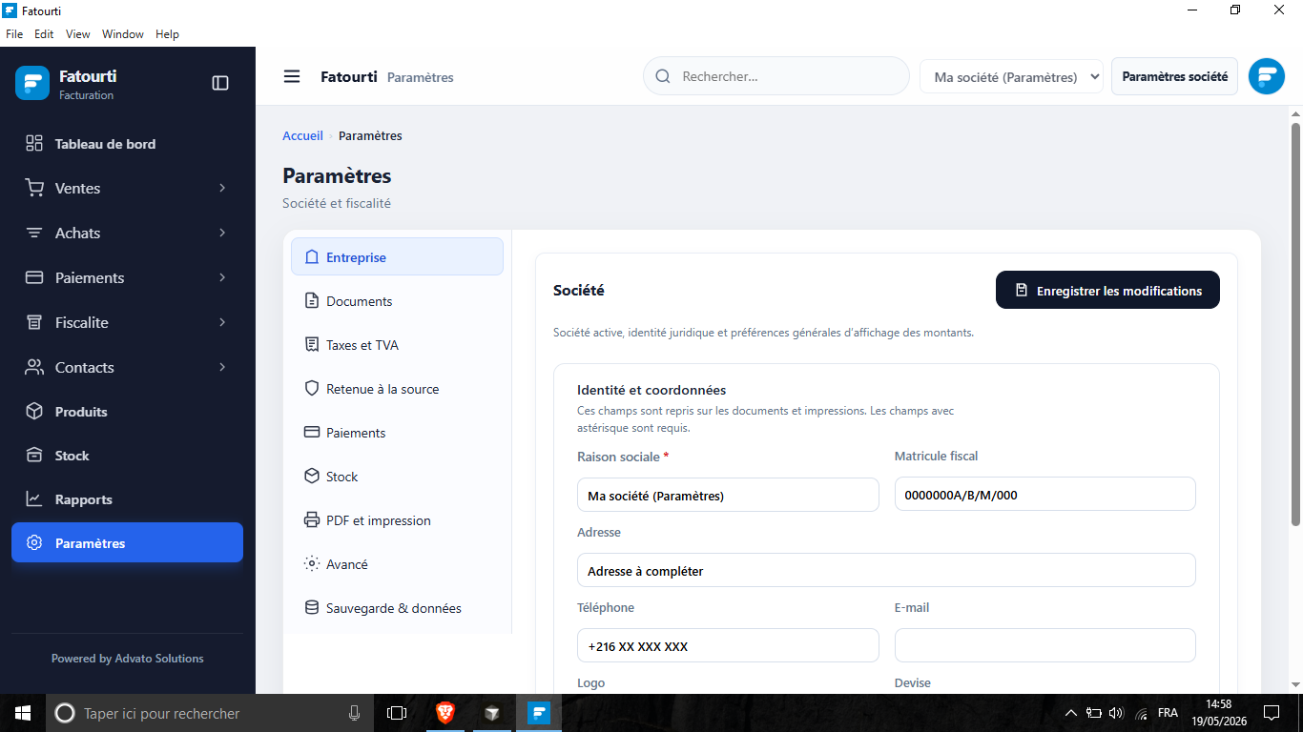1303x732 pixels.
Task: Expand the Contacts submenu chevron
Action: coord(222,367)
